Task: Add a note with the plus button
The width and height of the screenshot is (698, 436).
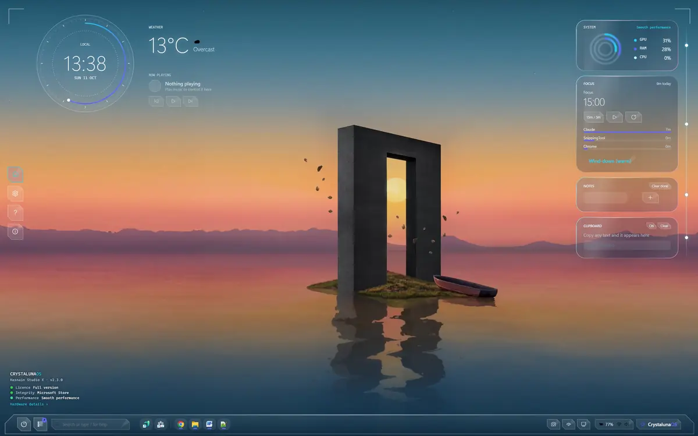Action: coord(651,198)
